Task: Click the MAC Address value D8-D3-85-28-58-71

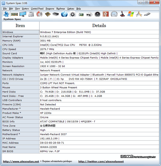Action: click(52, 143)
